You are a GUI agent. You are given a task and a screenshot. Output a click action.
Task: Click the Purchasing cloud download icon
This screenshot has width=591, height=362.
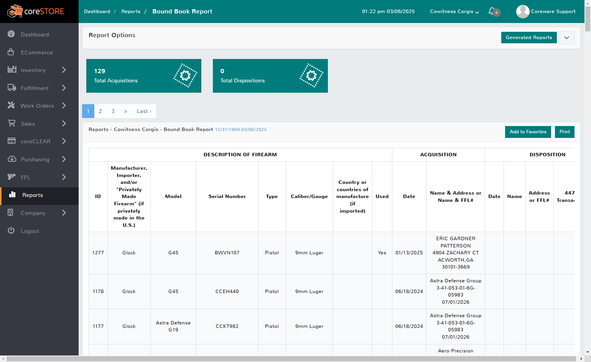[x=12, y=159]
